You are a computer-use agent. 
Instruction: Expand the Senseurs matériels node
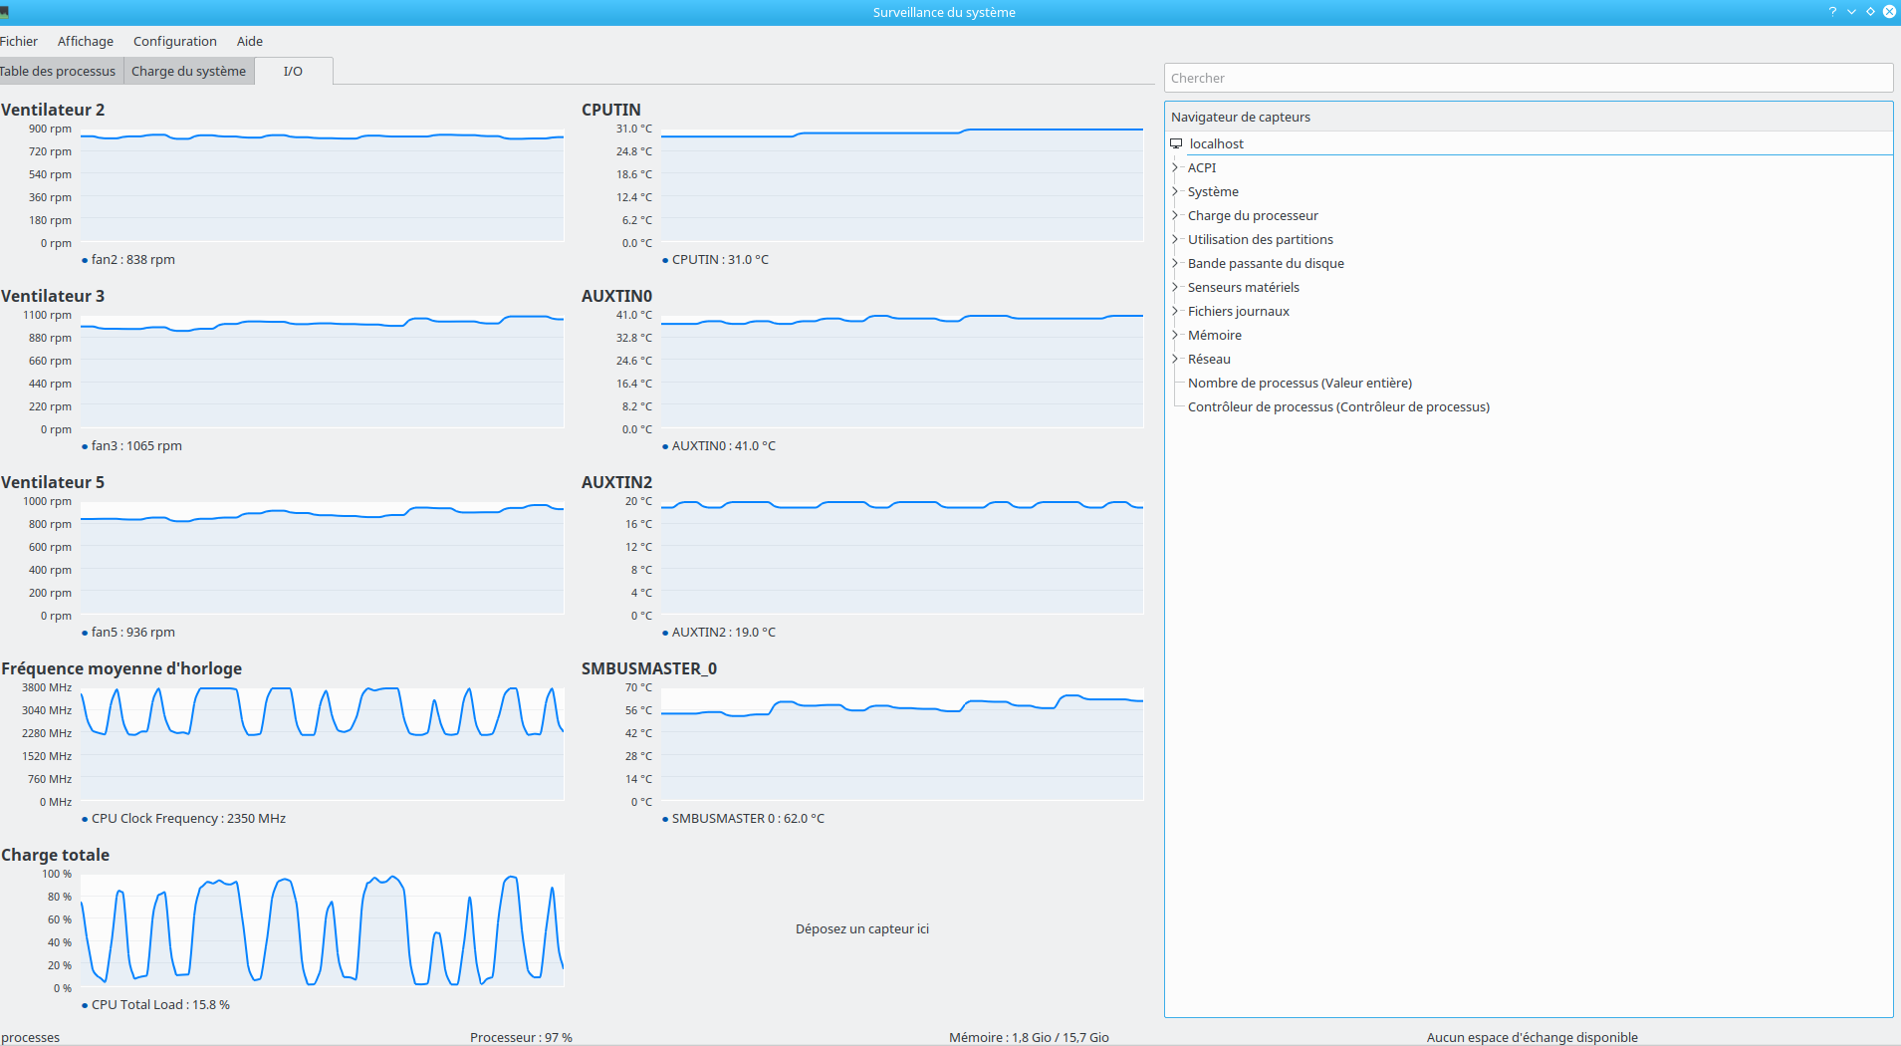(1175, 287)
